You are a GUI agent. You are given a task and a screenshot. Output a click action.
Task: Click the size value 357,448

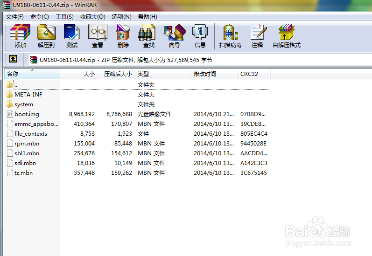(84, 173)
